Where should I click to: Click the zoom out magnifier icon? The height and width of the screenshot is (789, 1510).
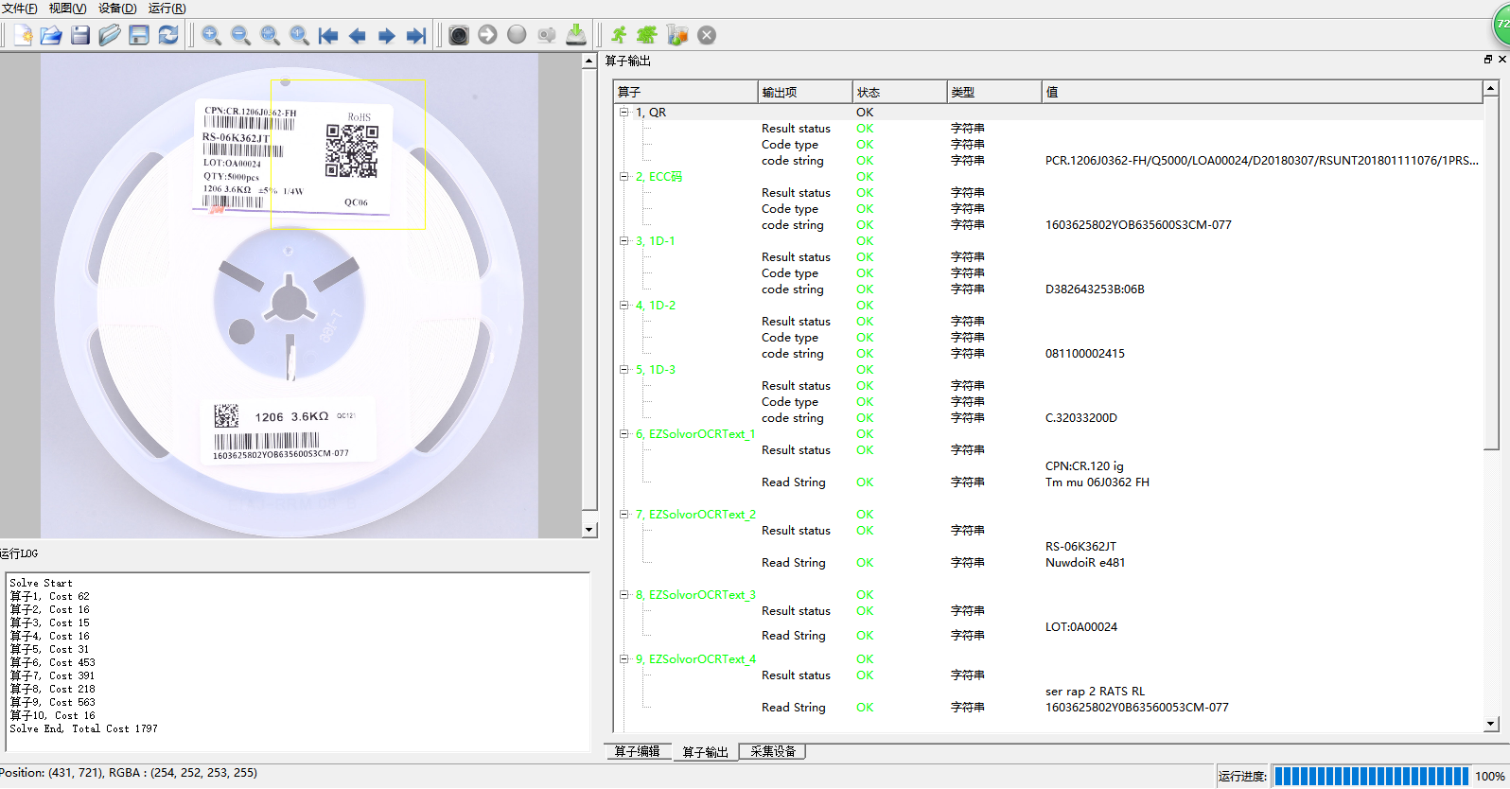240,36
